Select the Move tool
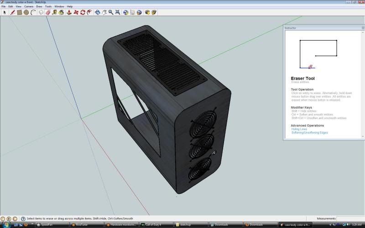Viewport: 365px width, 228px height. pyautogui.click(x=76, y=12)
